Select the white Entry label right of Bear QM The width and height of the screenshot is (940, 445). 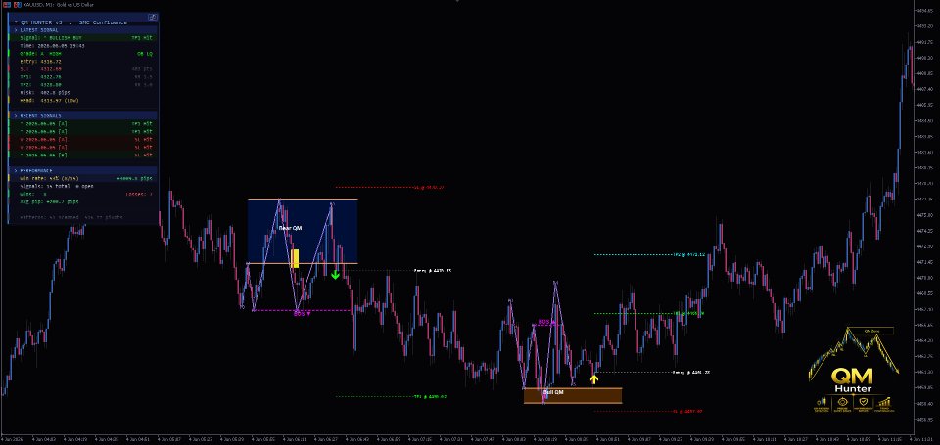433,271
